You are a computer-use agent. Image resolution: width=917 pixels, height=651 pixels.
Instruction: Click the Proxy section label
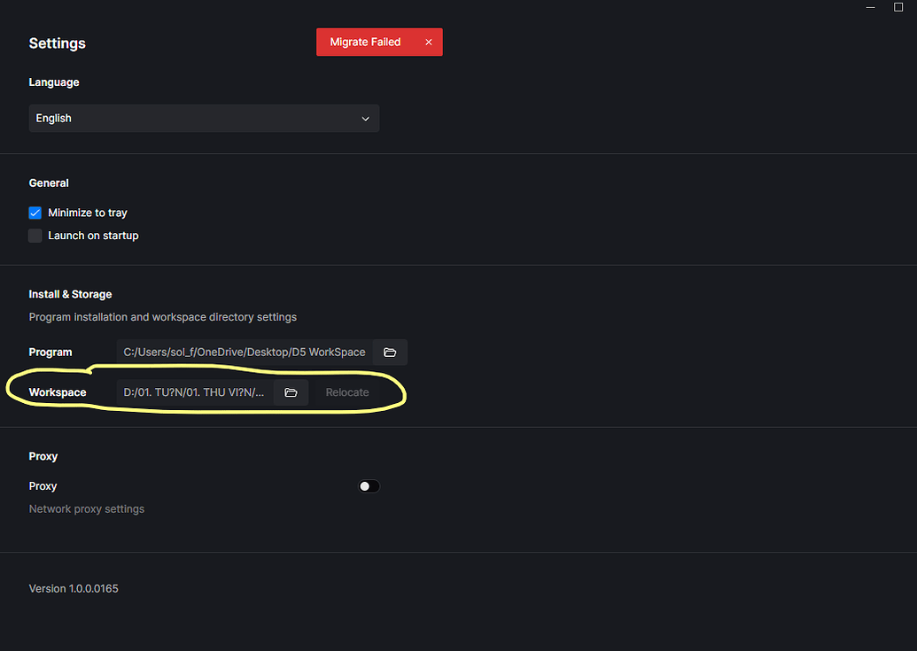[43, 456]
